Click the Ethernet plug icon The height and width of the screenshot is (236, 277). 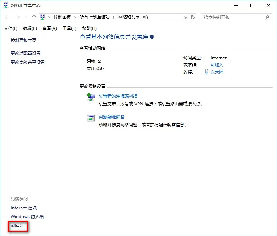pyautogui.click(x=207, y=72)
